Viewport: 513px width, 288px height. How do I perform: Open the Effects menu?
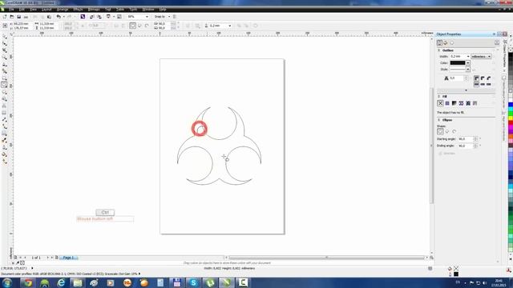coord(78,10)
